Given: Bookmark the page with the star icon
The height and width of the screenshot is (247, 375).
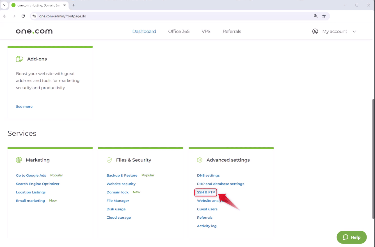Looking at the screenshot, I should 324,16.
